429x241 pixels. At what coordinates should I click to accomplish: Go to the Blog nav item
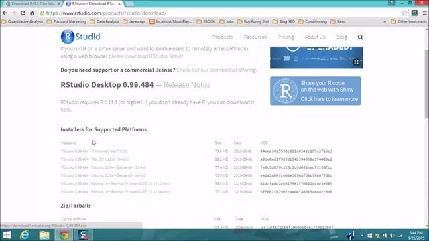click(341, 37)
